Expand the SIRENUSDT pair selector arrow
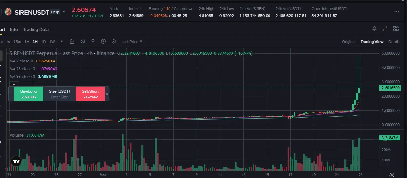This screenshot has height=178, width=407. click(x=64, y=12)
